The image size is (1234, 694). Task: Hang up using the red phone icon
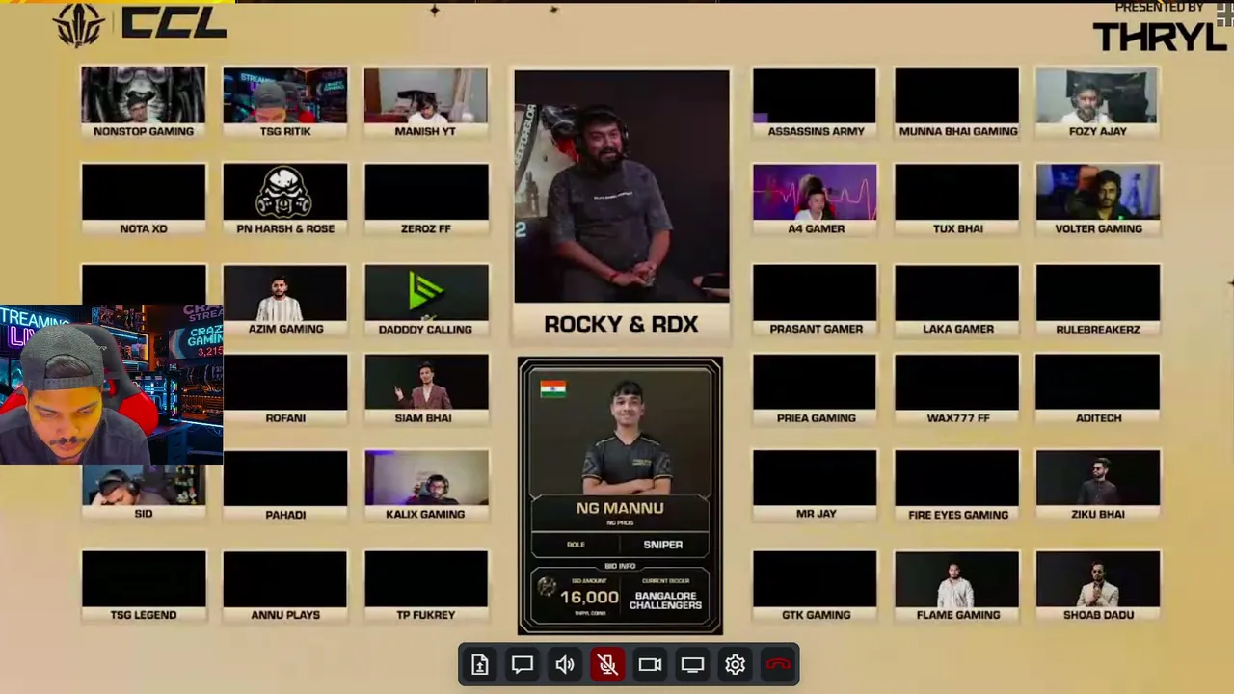pyautogui.click(x=778, y=665)
